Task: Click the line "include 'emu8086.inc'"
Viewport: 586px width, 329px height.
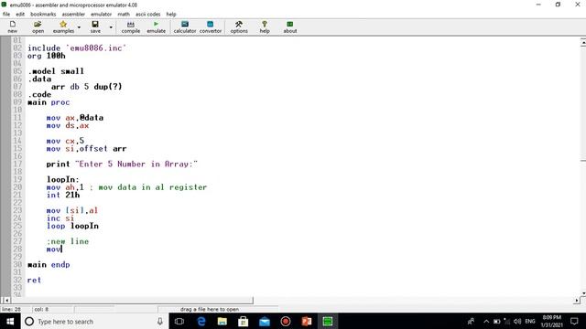Action: [x=77, y=48]
